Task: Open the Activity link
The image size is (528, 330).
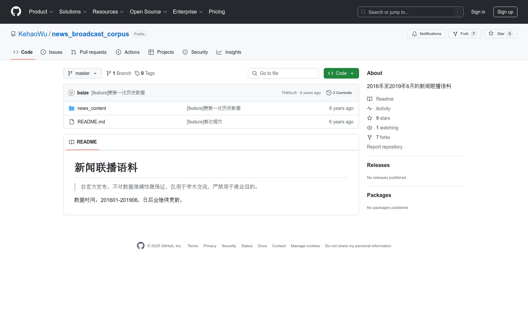Action: 379,109
